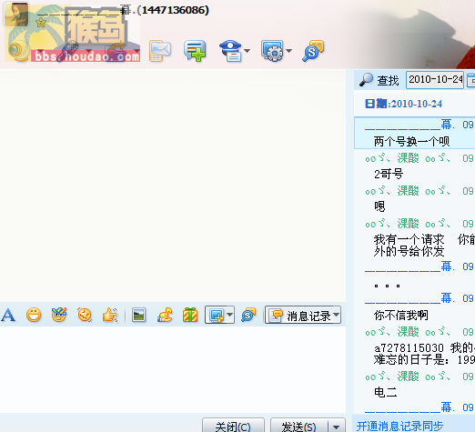Screen dimensions: 475x432
Task: Select the message 我有一个请求
Action: (x=409, y=239)
